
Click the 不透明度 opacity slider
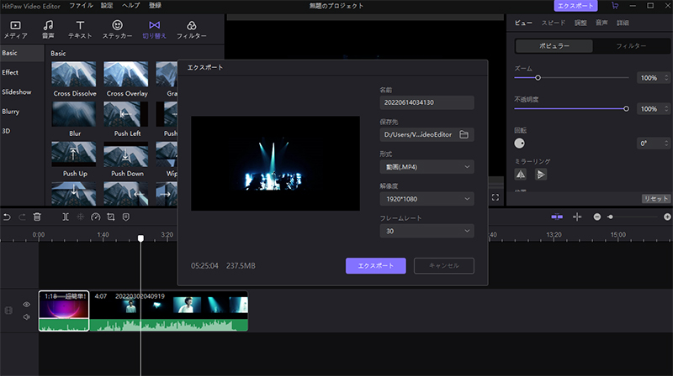(570, 108)
